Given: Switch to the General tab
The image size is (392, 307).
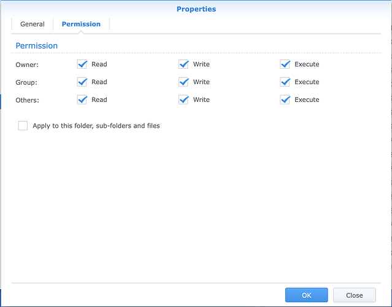Looking at the screenshot, I should coord(33,24).
